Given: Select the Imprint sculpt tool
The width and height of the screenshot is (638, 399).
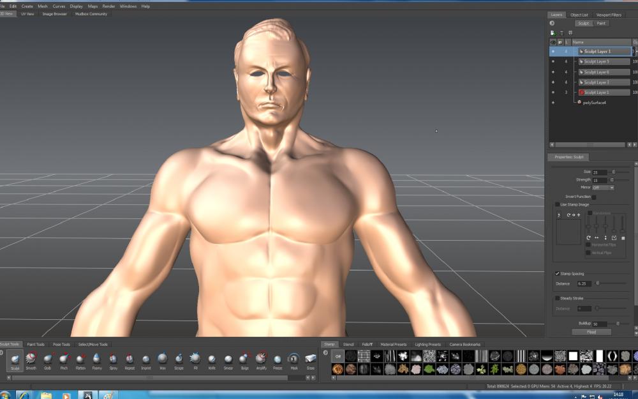Looking at the screenshot, I should pyautogui.click(x=146, y=361).
